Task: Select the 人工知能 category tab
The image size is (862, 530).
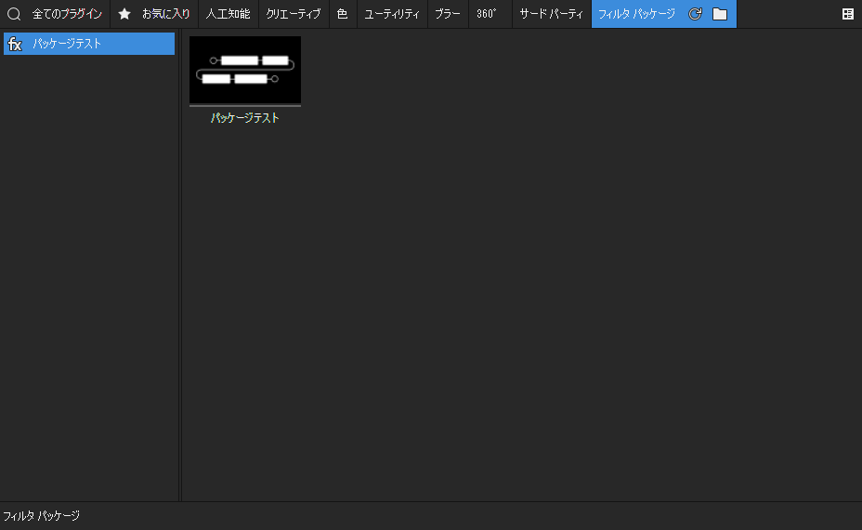Action: point(228,14)
